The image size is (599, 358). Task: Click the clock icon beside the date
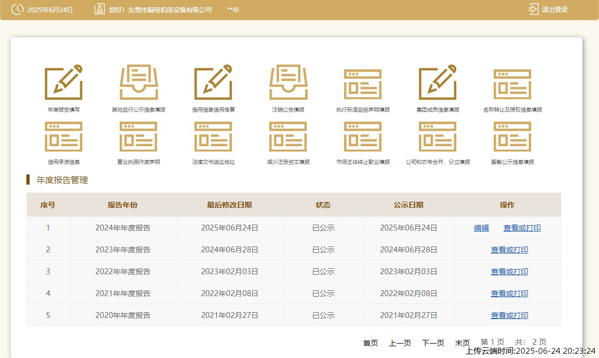click(x=17, y=9)
